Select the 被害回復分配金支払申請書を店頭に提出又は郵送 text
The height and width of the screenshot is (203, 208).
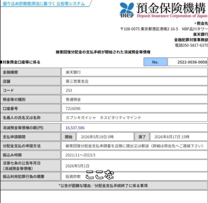point(107,146)
